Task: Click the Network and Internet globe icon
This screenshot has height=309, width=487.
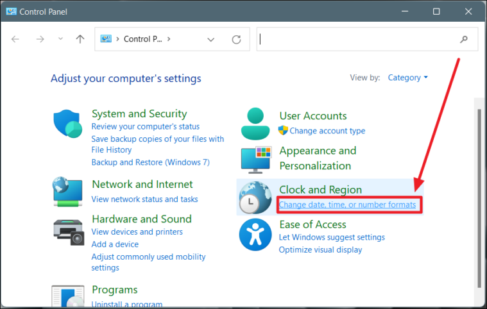Action: point(67,192)
